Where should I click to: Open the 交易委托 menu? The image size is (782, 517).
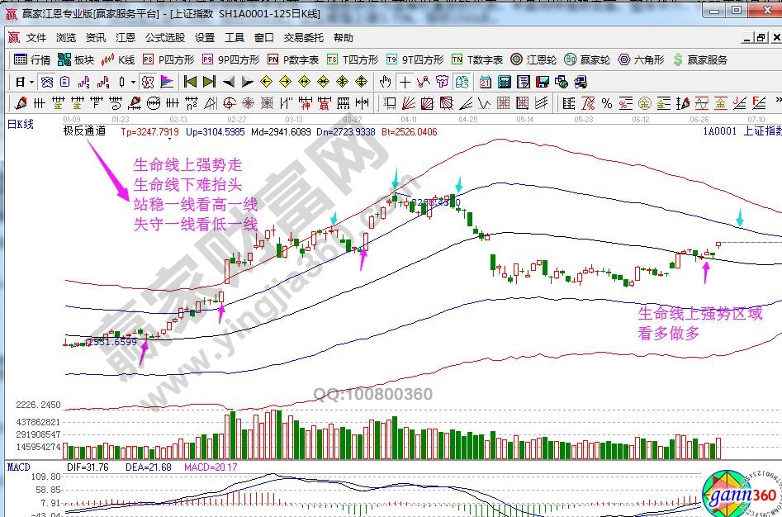coord(304,38)
